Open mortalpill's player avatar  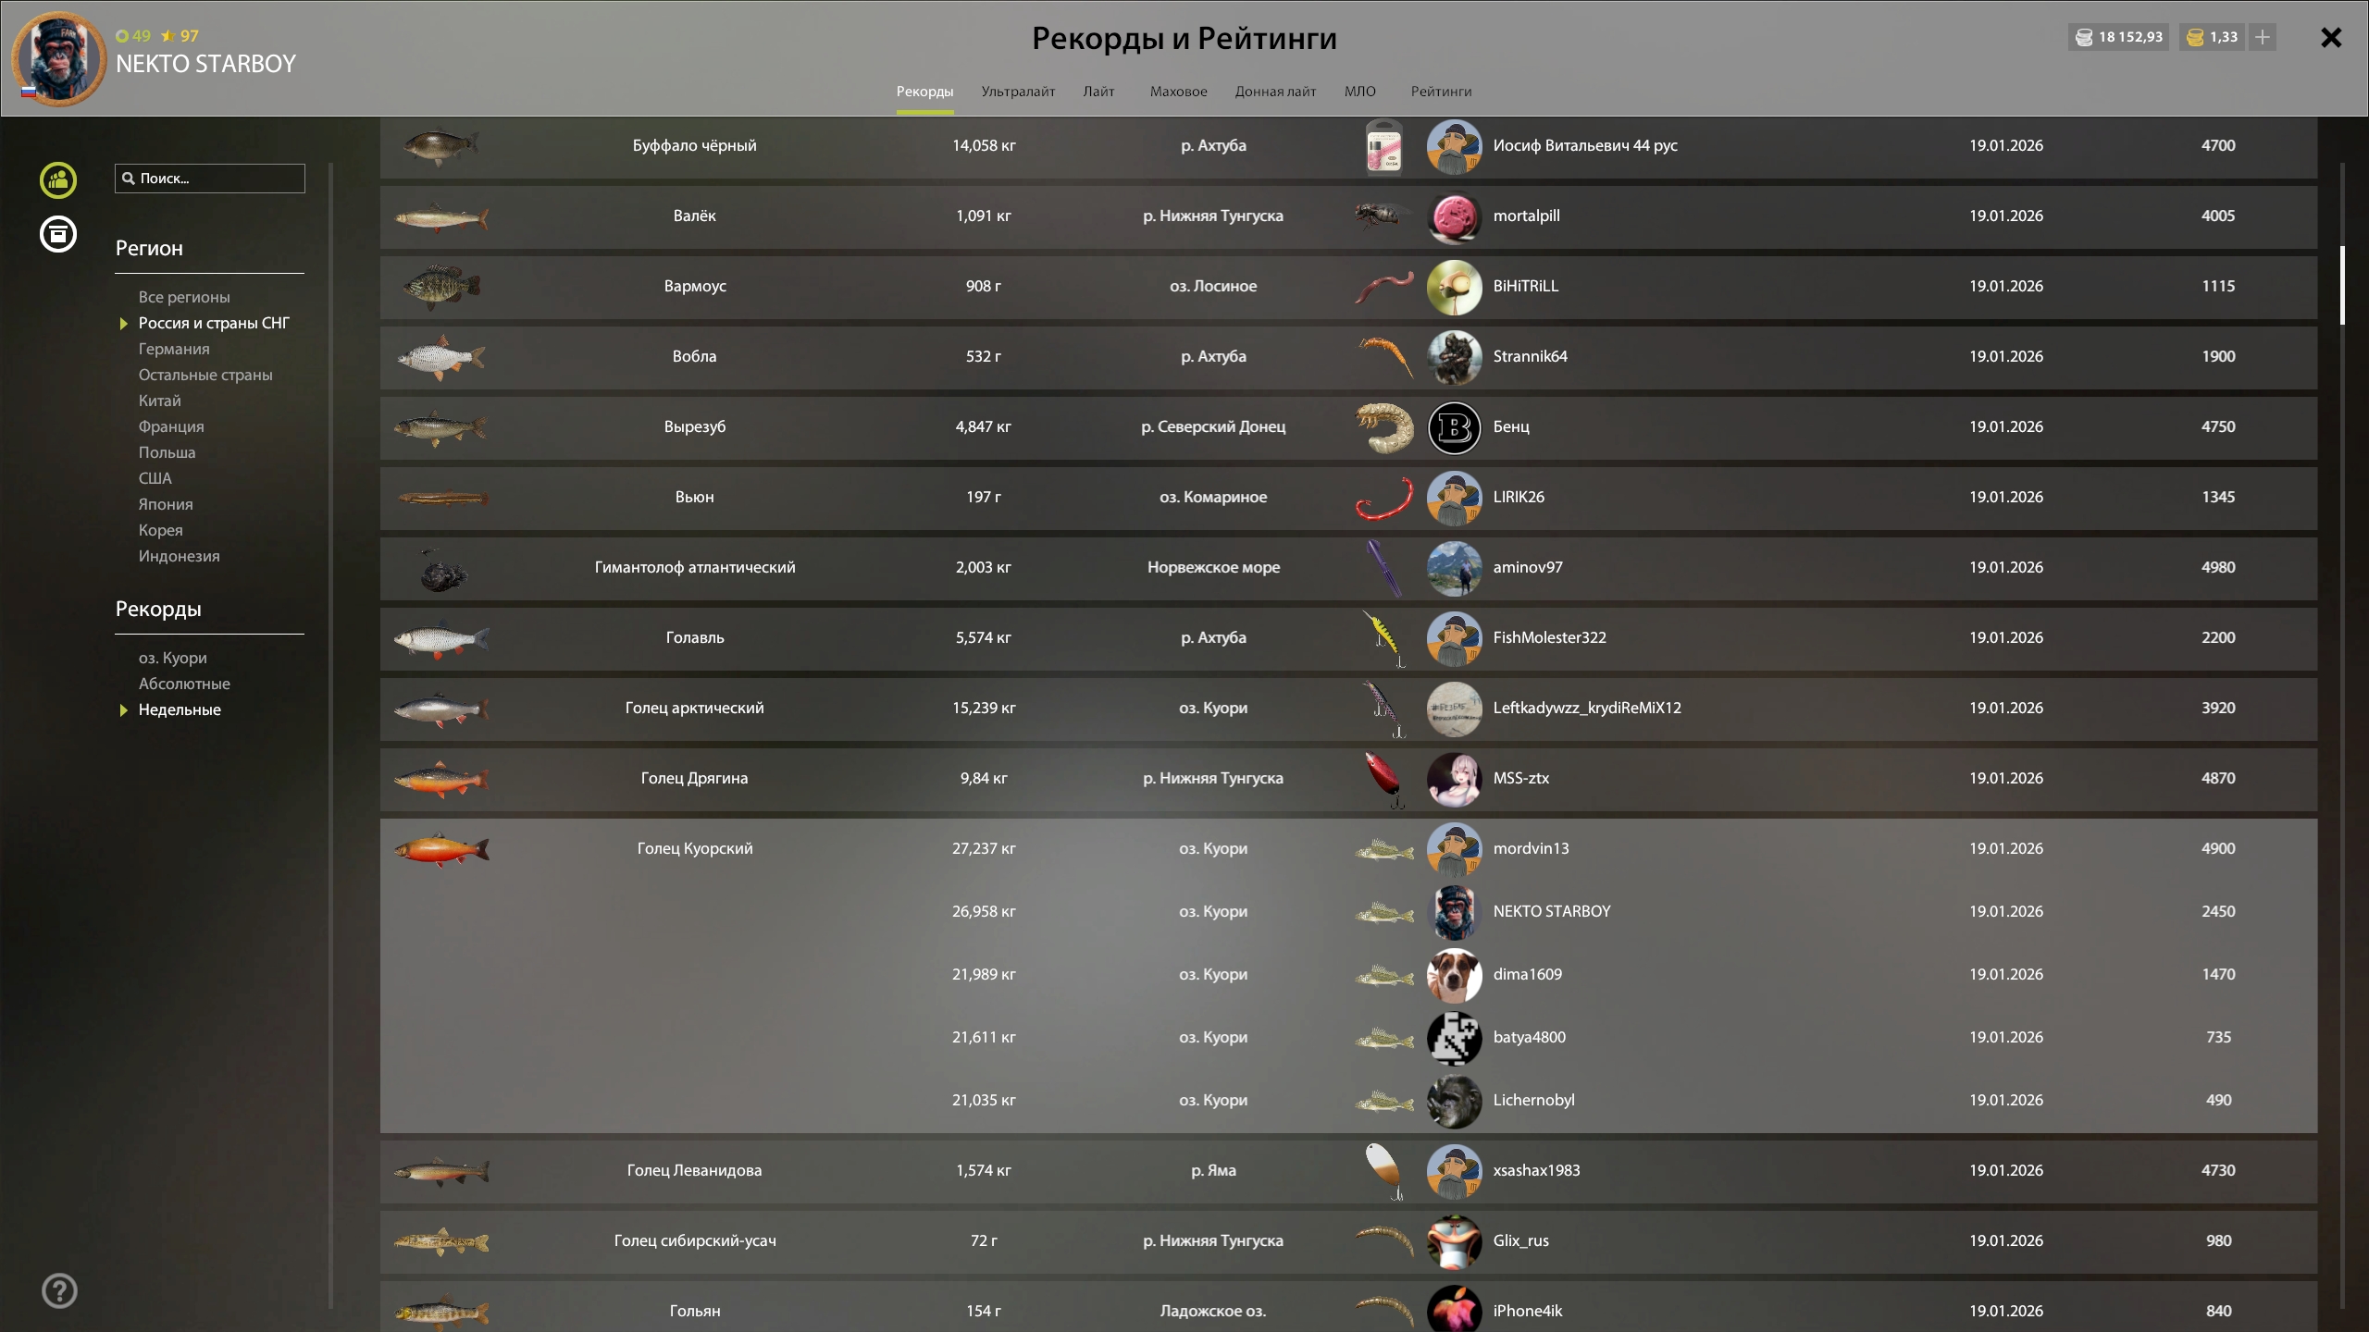tap(1454, 216)
